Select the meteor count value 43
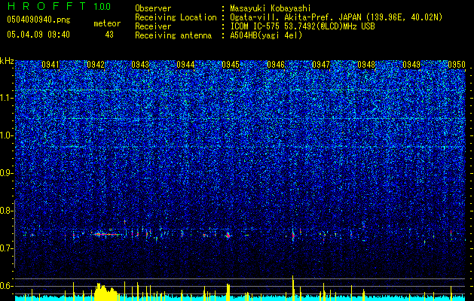 109,35
